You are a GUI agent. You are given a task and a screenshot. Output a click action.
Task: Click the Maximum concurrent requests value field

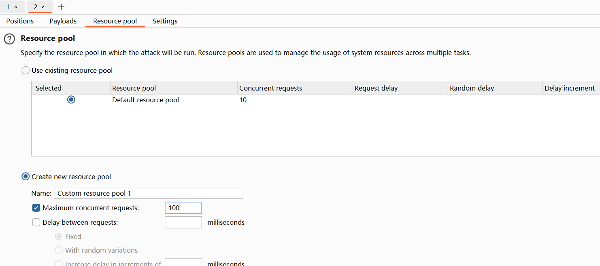pyautogui.click(x=183, y=208)
